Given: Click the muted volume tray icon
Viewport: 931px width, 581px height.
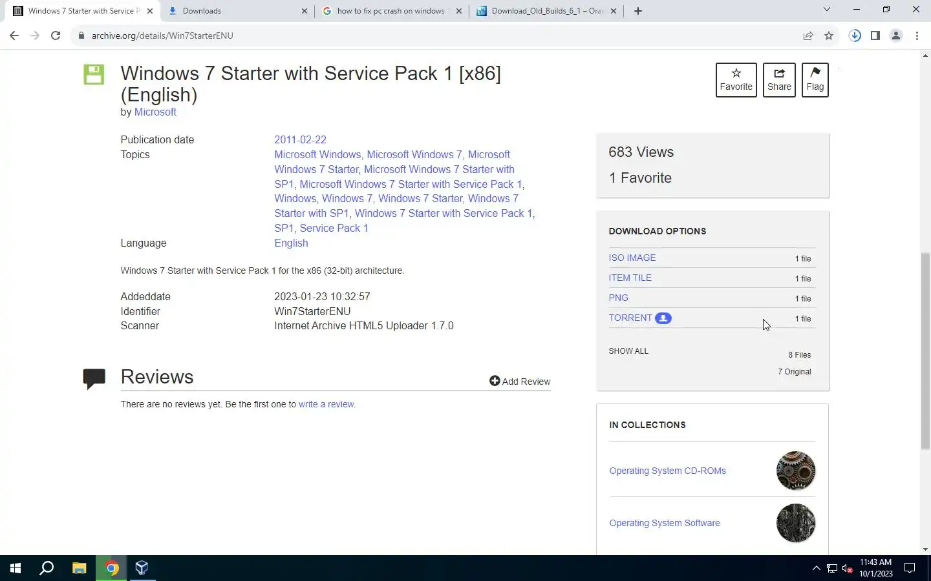Looking at the screenshot, I should [848, 568].
